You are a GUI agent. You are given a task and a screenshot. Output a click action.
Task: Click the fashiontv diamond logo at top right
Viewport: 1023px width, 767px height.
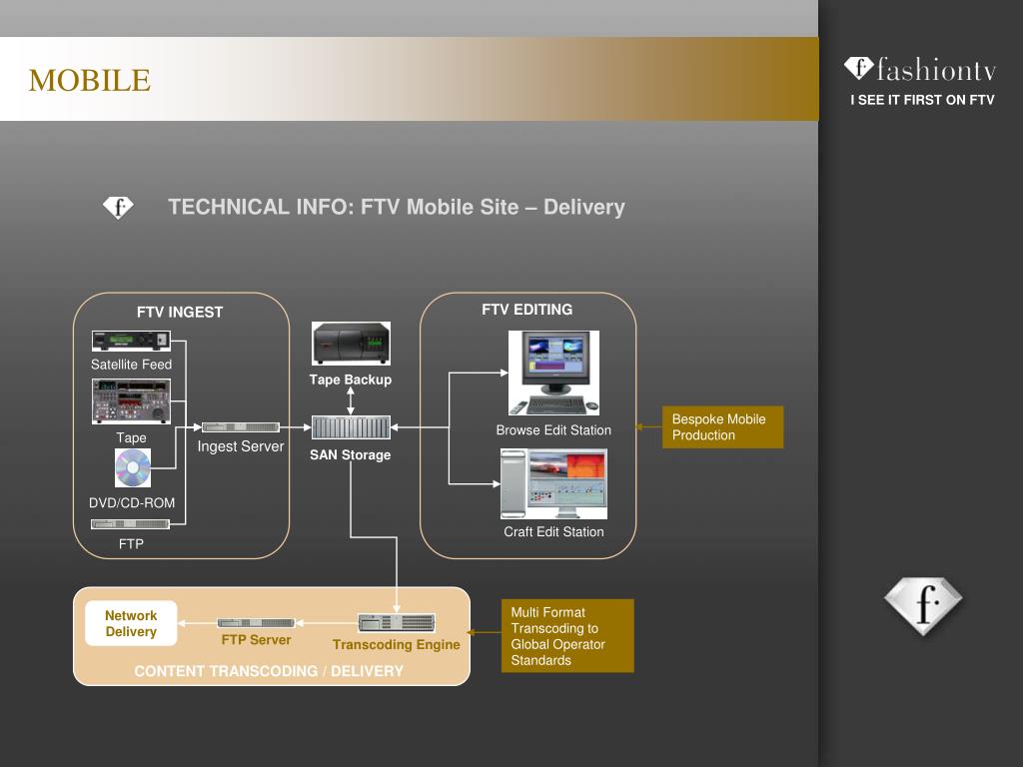858,68
